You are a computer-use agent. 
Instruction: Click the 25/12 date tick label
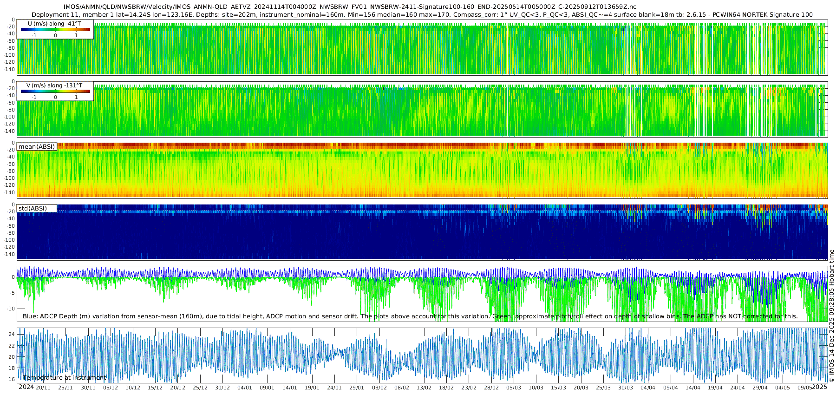click(200, 388)
